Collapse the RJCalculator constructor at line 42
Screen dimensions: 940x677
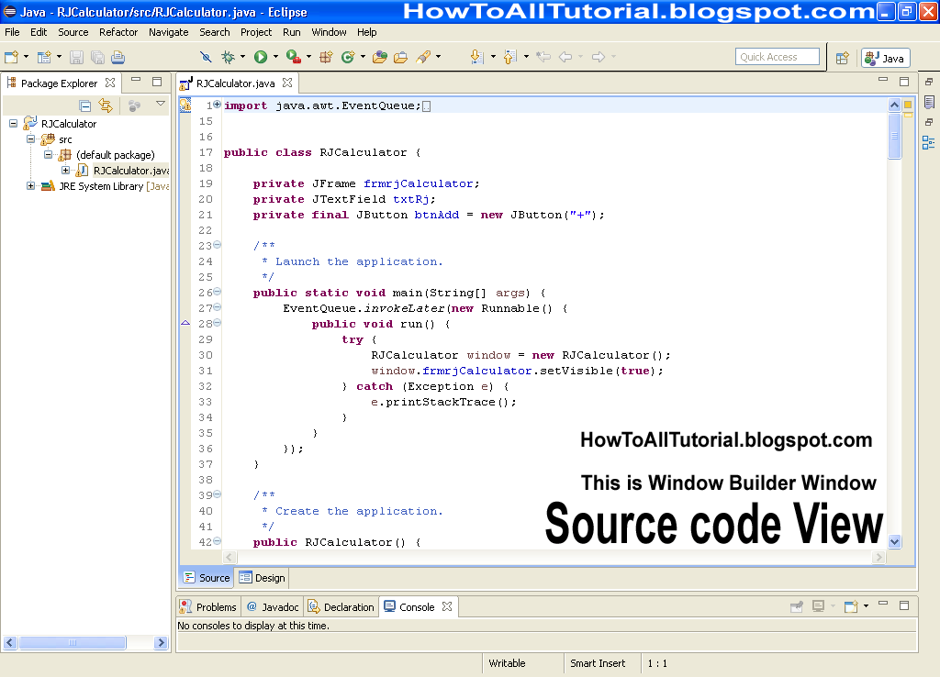click(x=217, y=541)
